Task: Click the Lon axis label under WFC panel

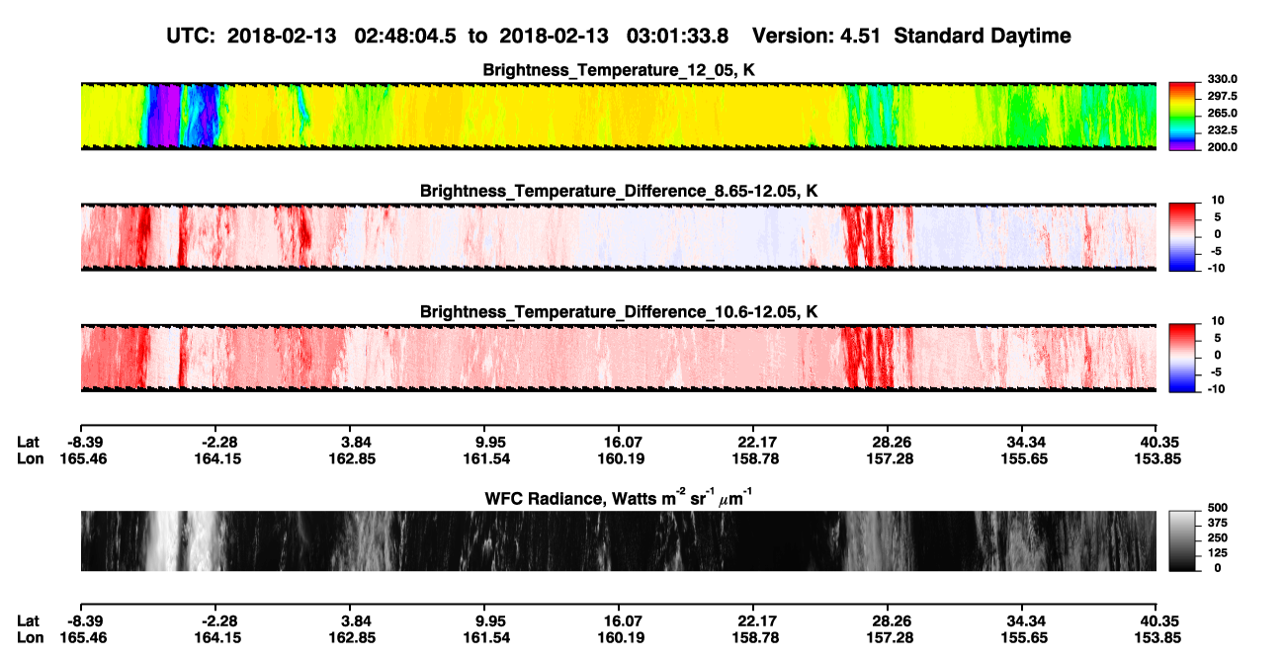Action: pyautogui.click(x=30, y=637)
